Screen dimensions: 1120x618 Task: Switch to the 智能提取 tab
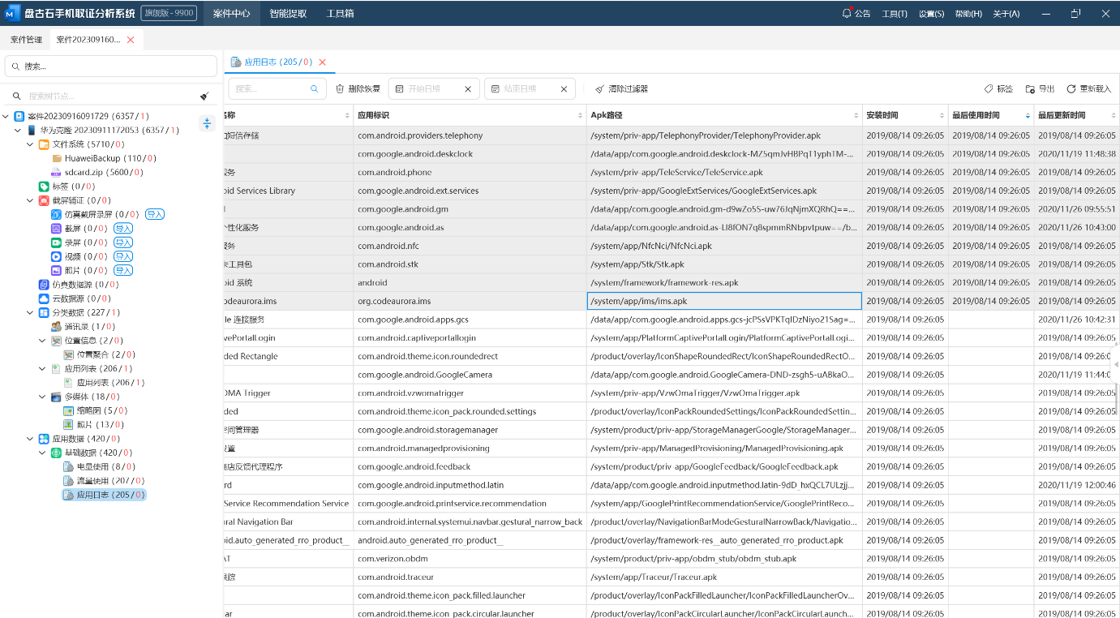(288, 13)
